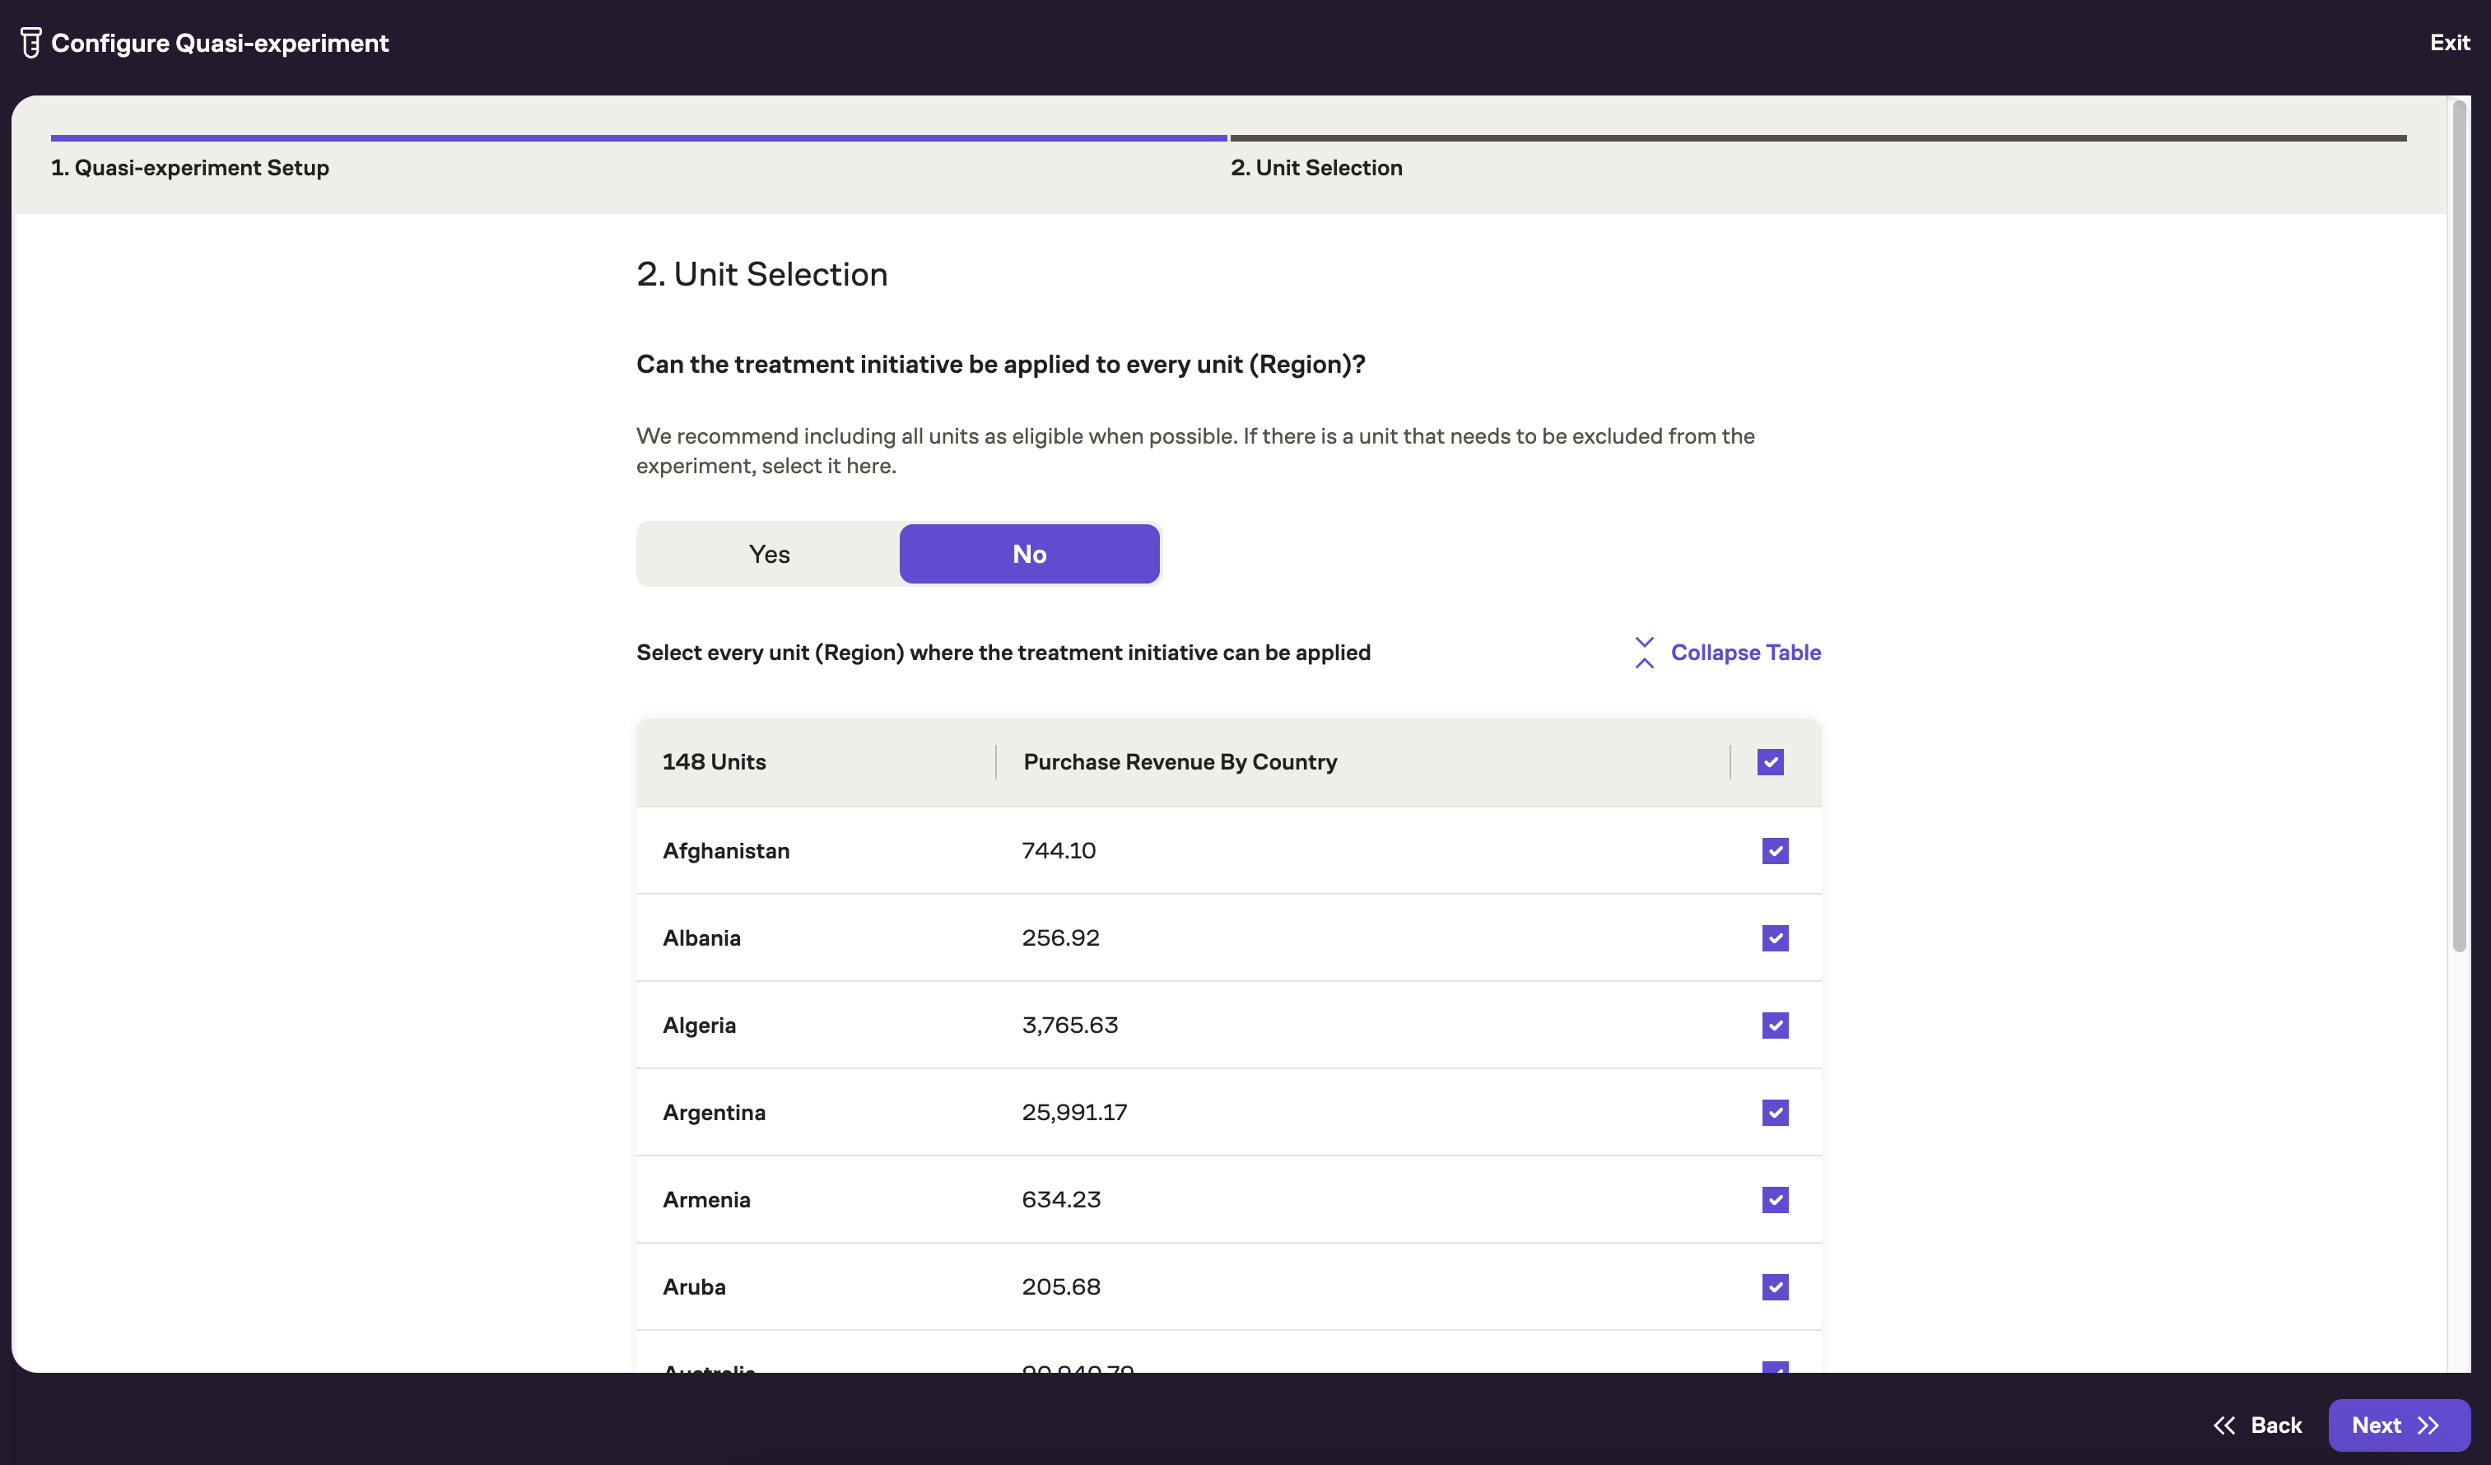Select the No option button
Image resolution: width=2491 pixels, height=1465 pixels.
pyautogui.click(x=1028, y=555)
